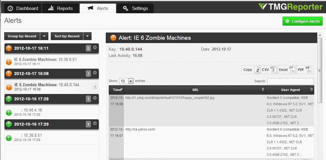
Task: Click the scrollbar up arrow
Action: (320, 36)
